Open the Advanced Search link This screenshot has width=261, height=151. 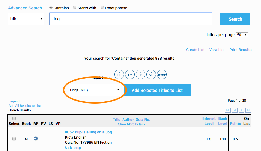[x=25, y=8]
